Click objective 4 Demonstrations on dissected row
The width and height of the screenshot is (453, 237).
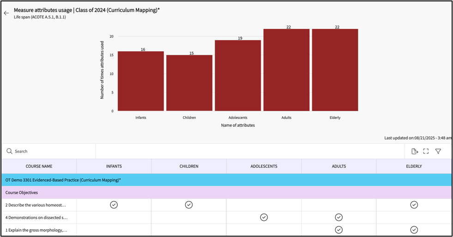point(37,217)
